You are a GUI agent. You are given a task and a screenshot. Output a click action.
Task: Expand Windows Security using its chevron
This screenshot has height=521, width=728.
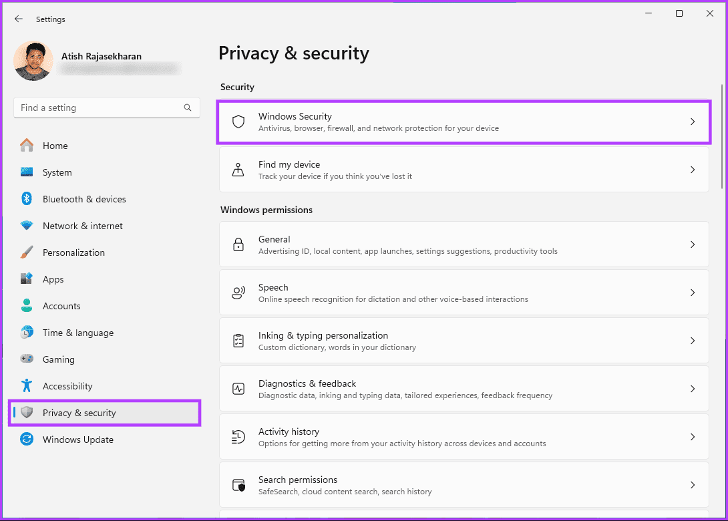[693, 122]
